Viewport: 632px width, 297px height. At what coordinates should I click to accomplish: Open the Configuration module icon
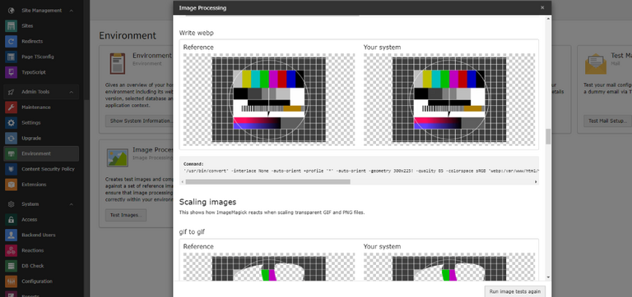coord(12,281)
